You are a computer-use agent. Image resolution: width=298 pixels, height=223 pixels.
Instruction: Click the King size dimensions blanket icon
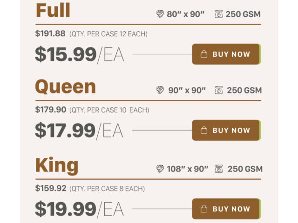coord(160,169)
